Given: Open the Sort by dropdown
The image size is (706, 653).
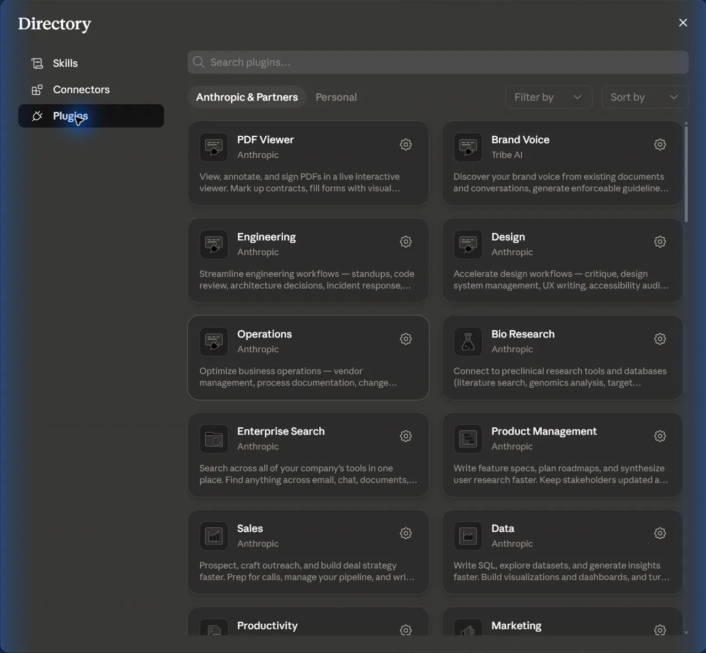Looking at the screenshot, I should point(645,97).
